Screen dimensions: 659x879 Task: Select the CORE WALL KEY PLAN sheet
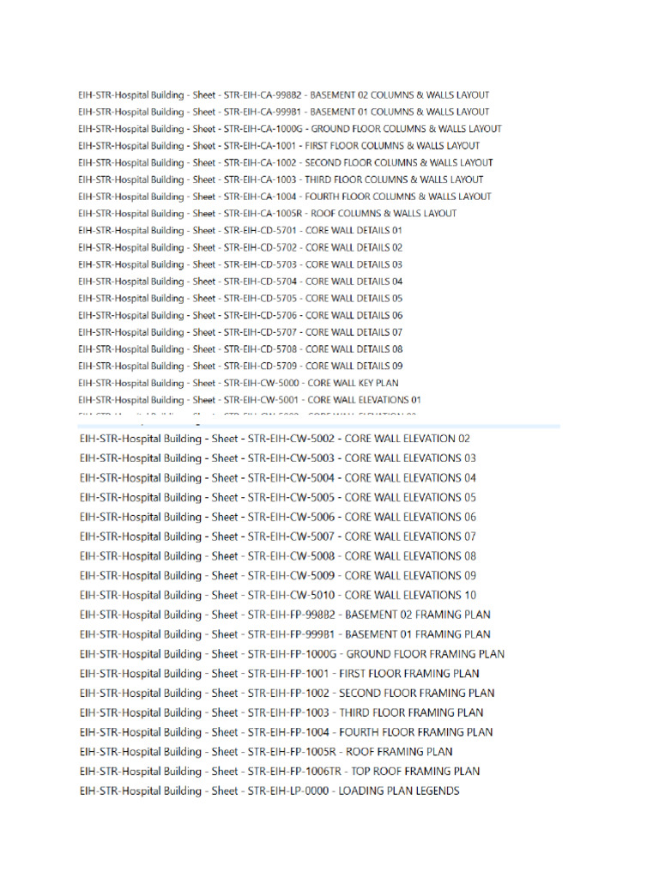(x=239, y=383)
